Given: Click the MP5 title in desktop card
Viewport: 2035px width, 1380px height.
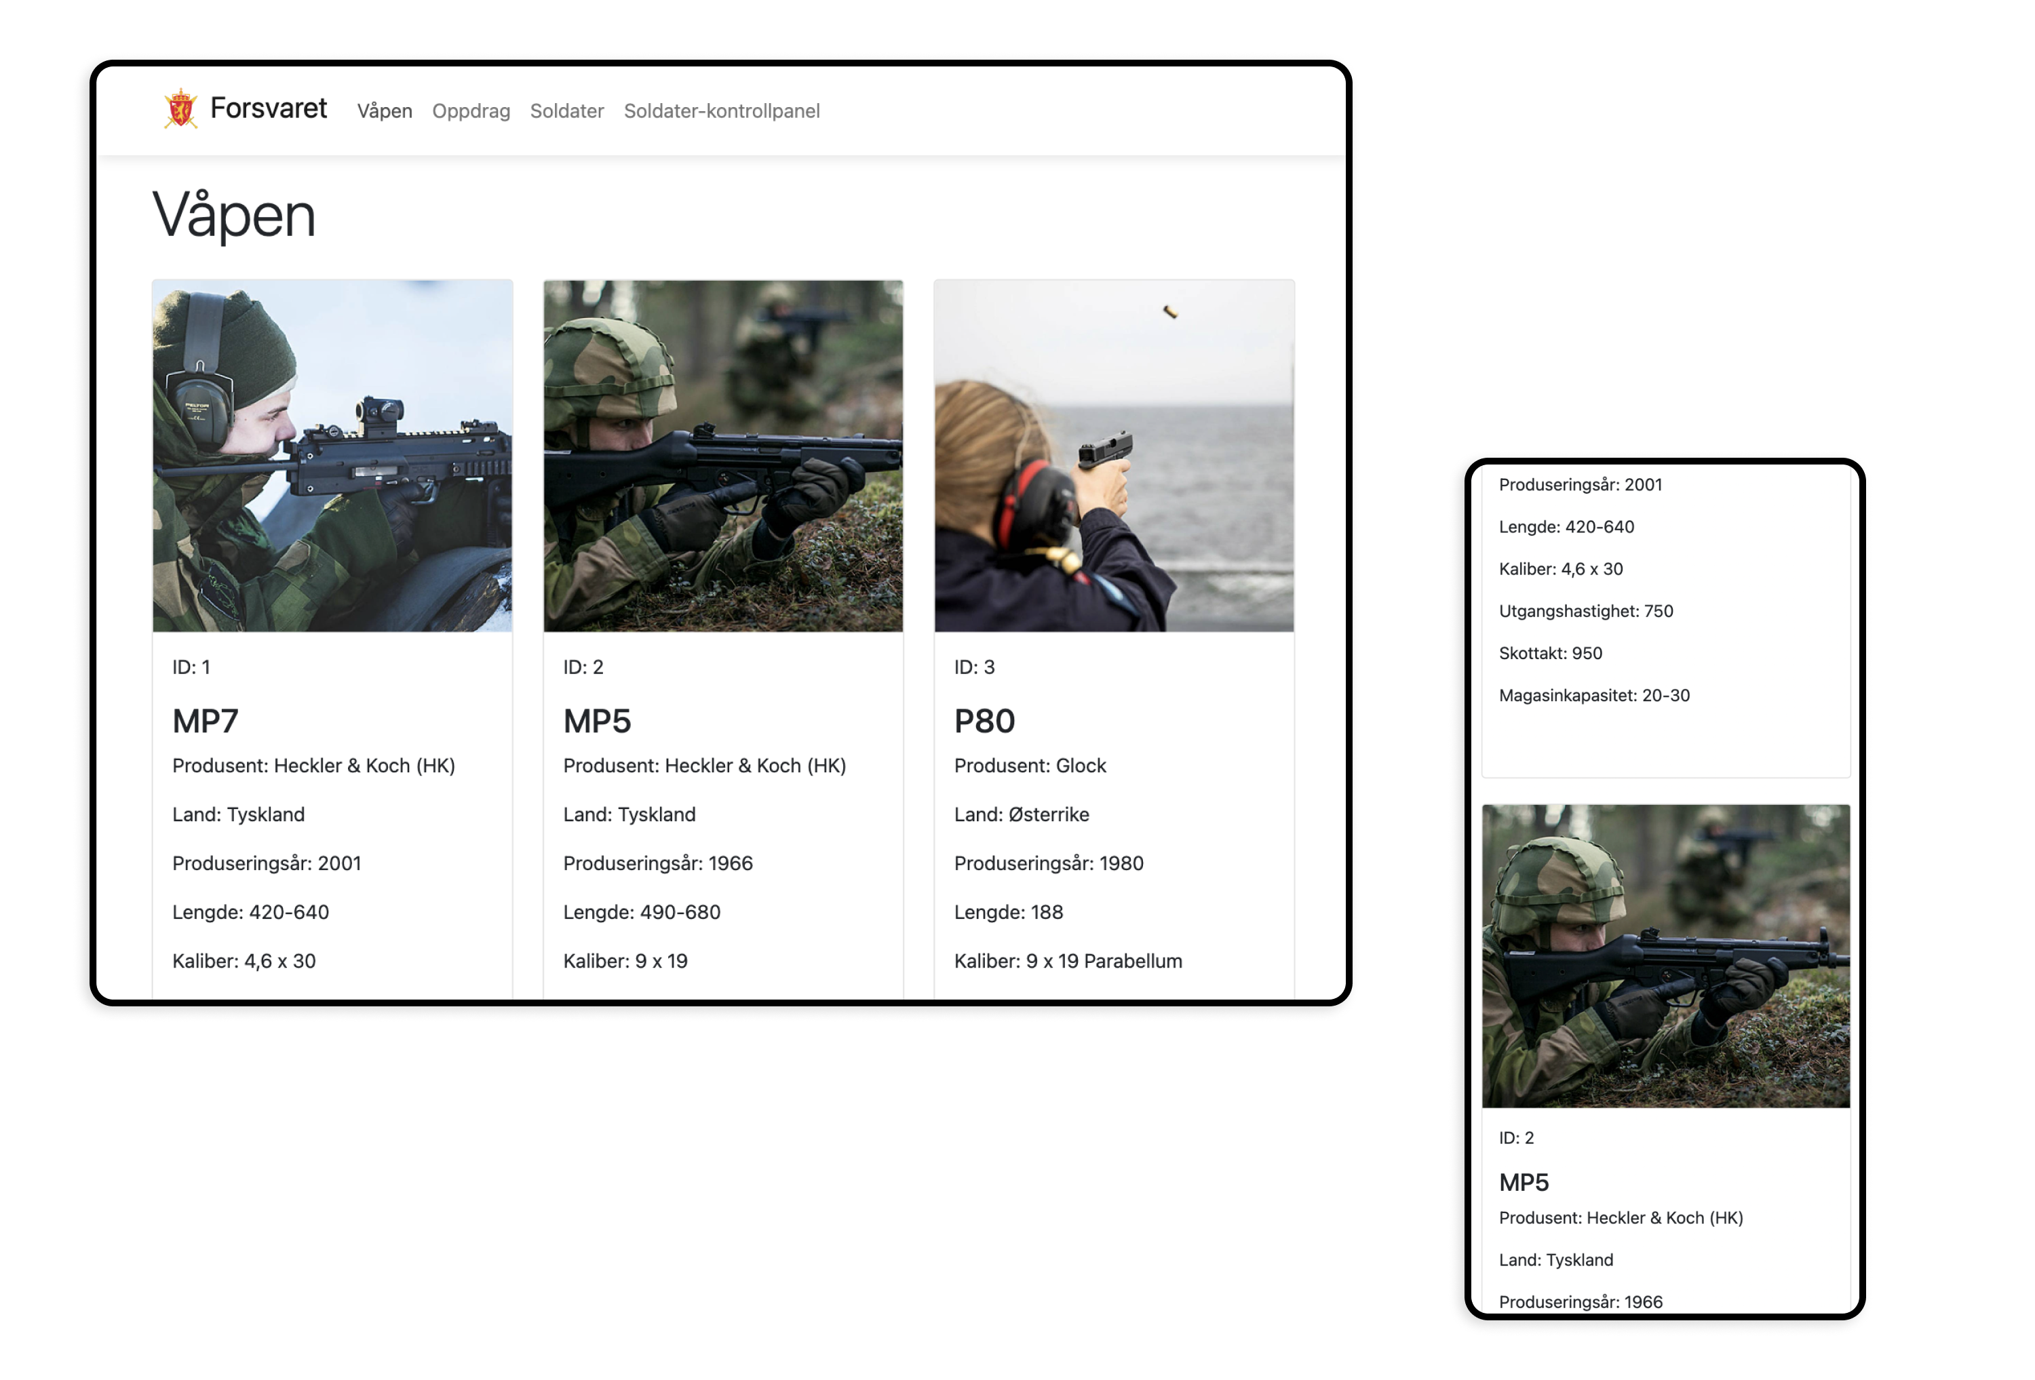Looking at the screenshot, I should (x=596, y=722).
